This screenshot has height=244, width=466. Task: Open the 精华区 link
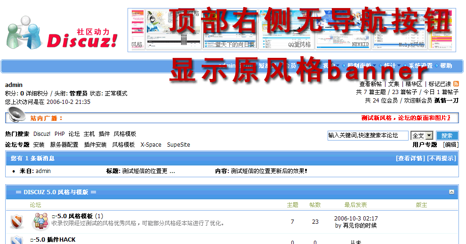click(414, 84)
